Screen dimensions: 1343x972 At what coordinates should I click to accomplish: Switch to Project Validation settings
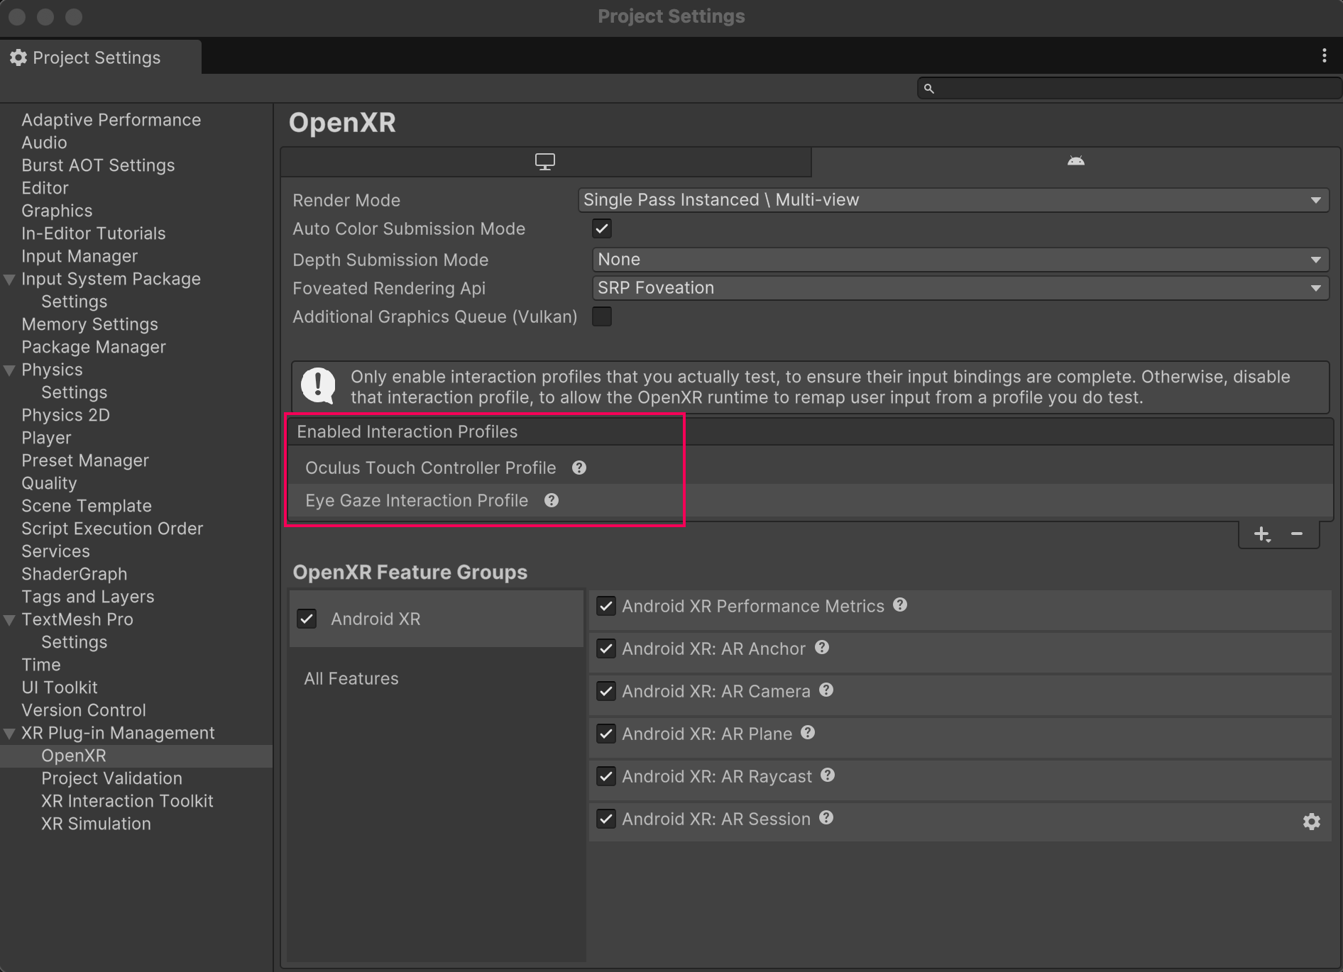click(111, 778)
